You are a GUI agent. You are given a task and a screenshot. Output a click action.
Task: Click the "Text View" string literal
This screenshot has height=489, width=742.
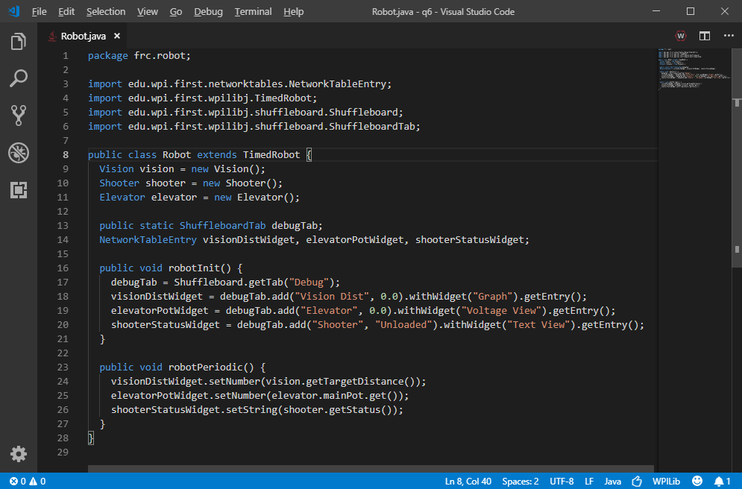(x=538, y=325)
